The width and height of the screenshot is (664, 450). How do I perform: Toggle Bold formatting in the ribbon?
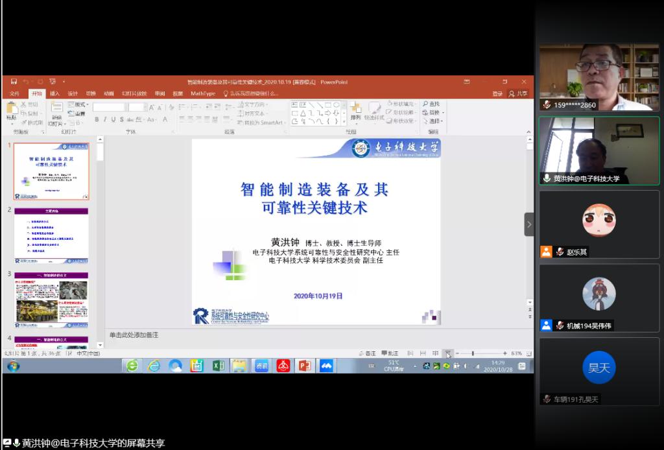tap(97, 119)
